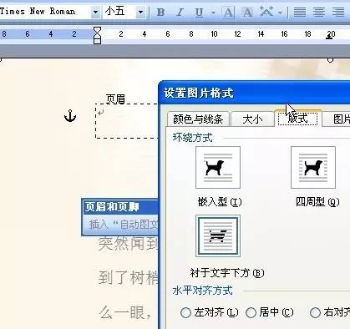This screenshot has width=350, height=329.
Task: Click the 衬于文字下方 (B) label
Action: 227,273
